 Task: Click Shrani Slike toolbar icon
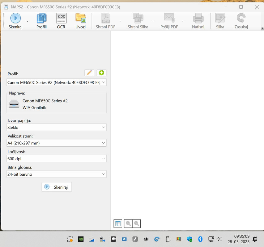pyautogui.click(x=138, y=18)
